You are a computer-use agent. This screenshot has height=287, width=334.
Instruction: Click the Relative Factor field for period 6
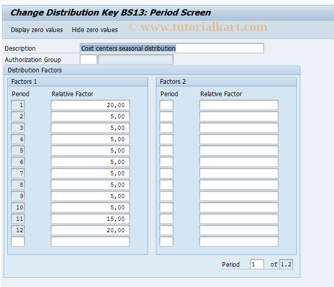pos(90,162)
